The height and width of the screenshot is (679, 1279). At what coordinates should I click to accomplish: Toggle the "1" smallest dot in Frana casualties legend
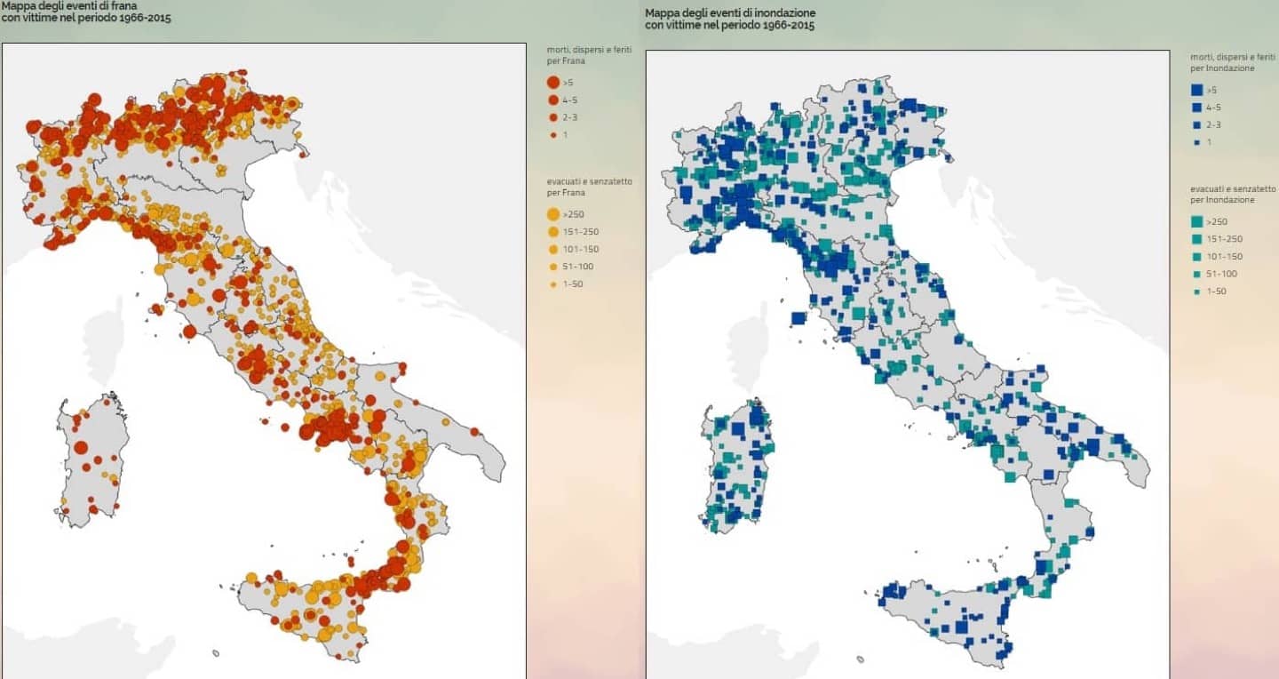click(552, 133)
